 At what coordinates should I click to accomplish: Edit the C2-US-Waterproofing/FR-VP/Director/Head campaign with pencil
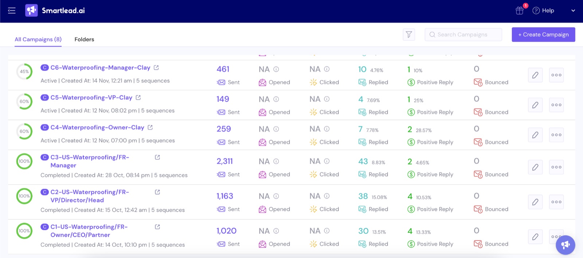(535, 202)
